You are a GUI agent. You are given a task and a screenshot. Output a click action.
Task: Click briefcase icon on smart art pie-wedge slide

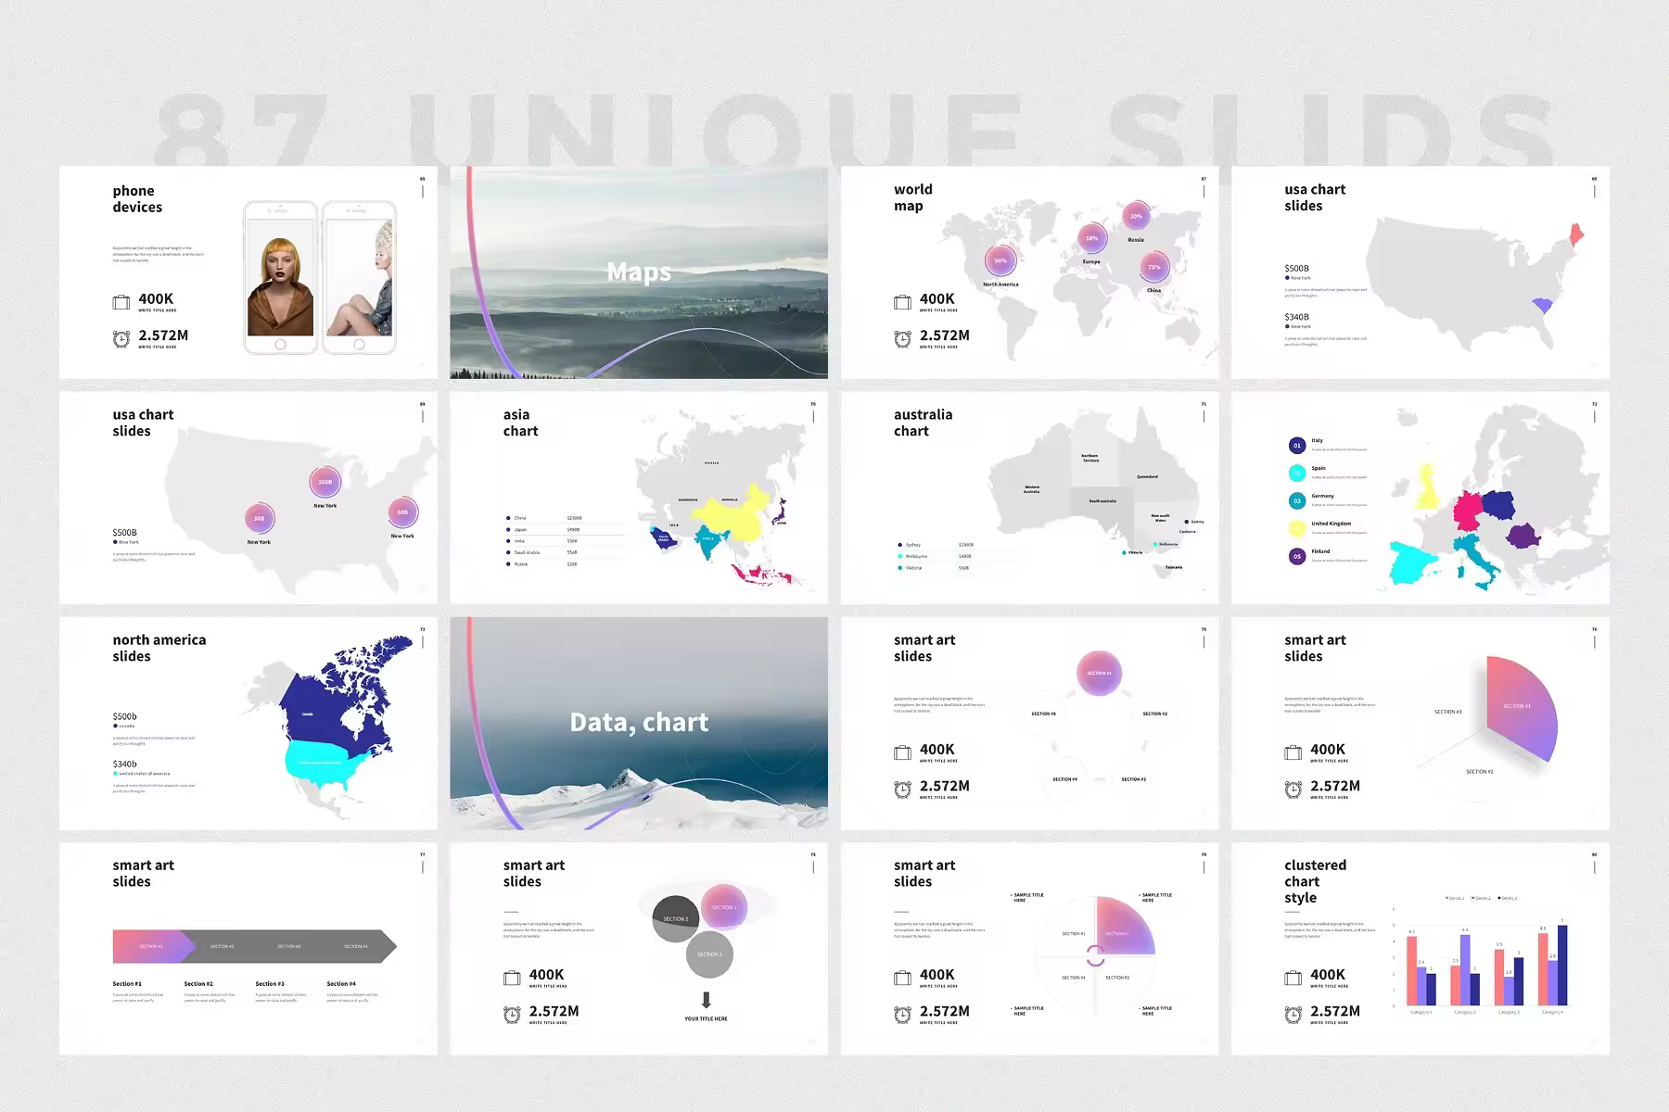[1293, 752]
